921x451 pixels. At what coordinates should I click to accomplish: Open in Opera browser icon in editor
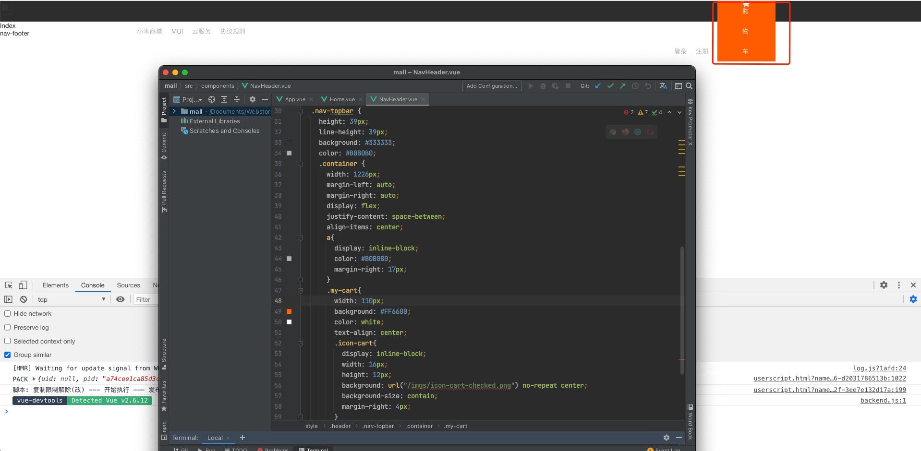coord(650,132)
